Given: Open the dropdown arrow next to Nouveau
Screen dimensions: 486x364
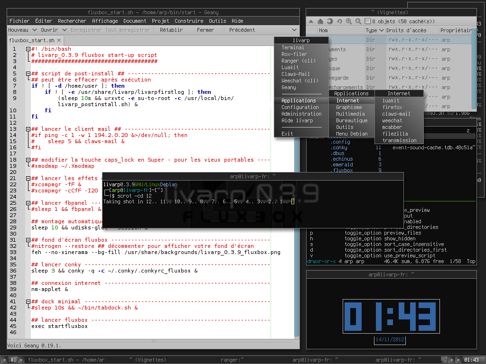Looking at the screenshot, I should (x=34, y=30).
